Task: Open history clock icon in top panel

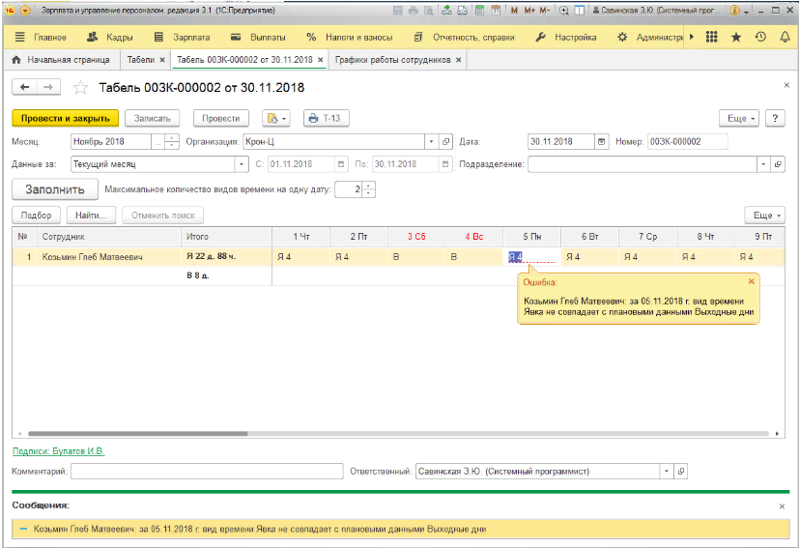Action: 759,38
